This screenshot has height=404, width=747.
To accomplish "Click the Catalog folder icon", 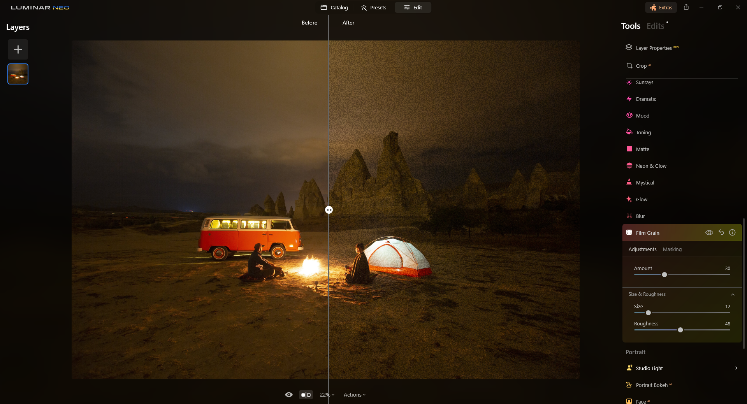I will [x=323, y=7].
